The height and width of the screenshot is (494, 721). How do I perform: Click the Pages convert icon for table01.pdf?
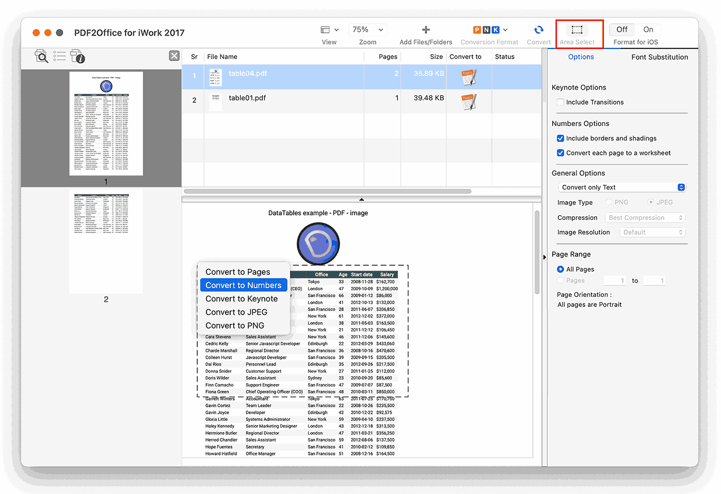tap(469, 101)
